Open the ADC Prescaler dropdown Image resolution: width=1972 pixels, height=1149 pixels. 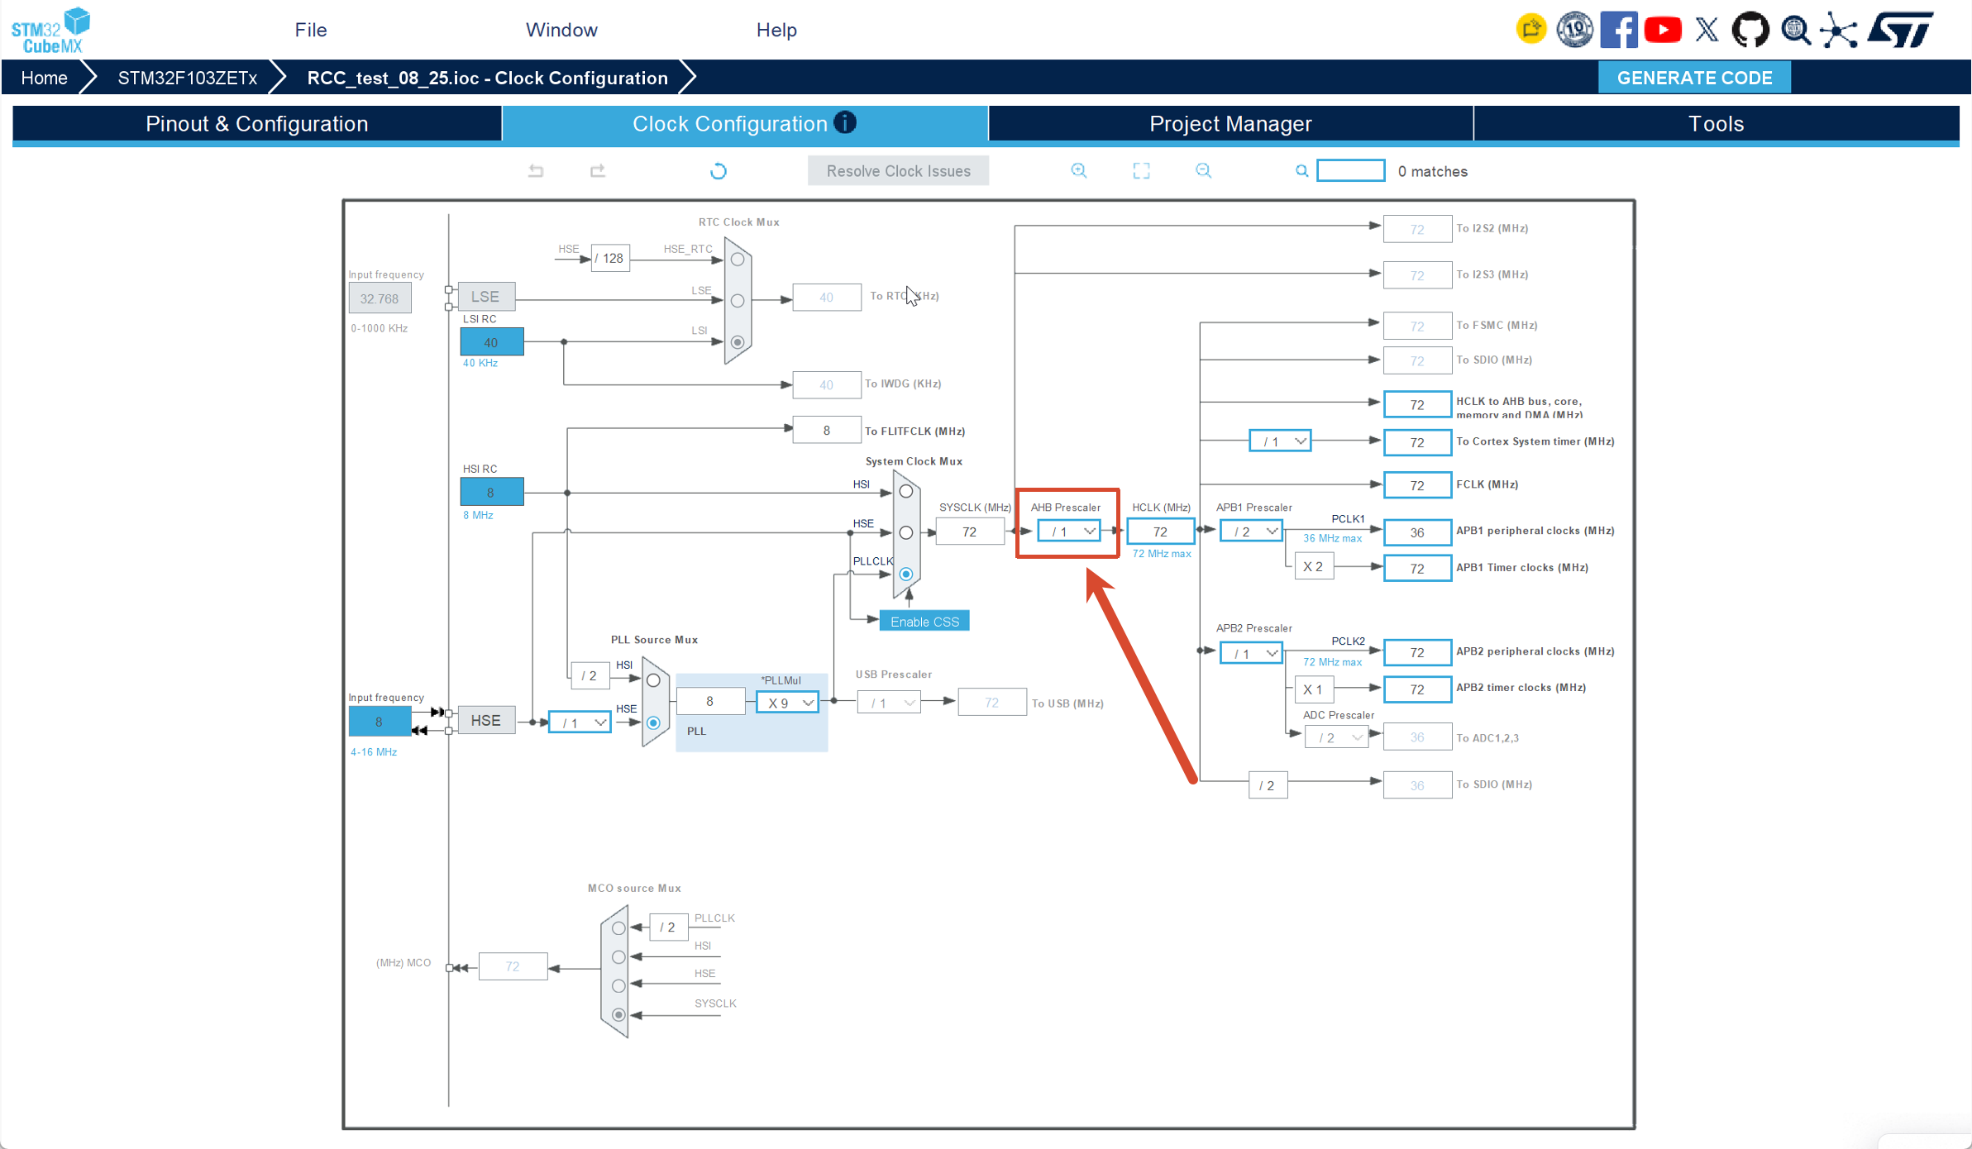coord(1336,737)
